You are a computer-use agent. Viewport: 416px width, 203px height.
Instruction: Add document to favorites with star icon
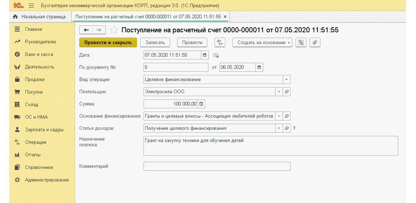click(x=114, y=30)
